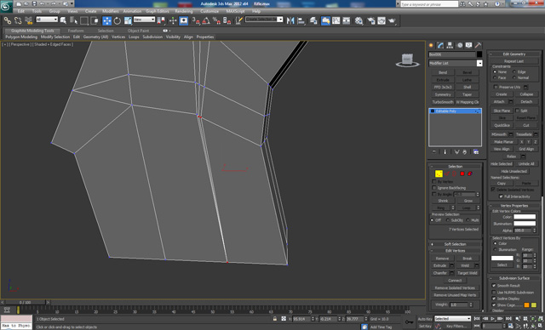Viewport: 545px width, 330px height.
Task: Open the Modifiers menu
Action: pos(110,11)
